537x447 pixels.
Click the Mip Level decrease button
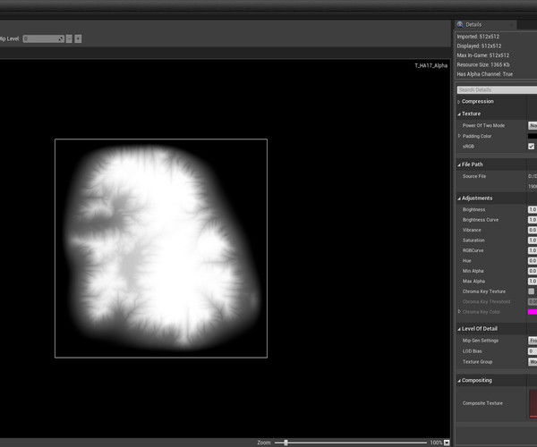tap(70, 38)
